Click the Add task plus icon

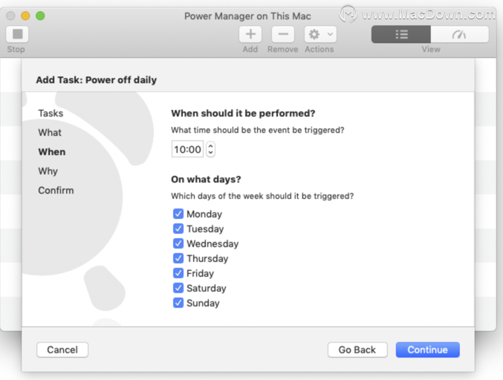point(250,34)
